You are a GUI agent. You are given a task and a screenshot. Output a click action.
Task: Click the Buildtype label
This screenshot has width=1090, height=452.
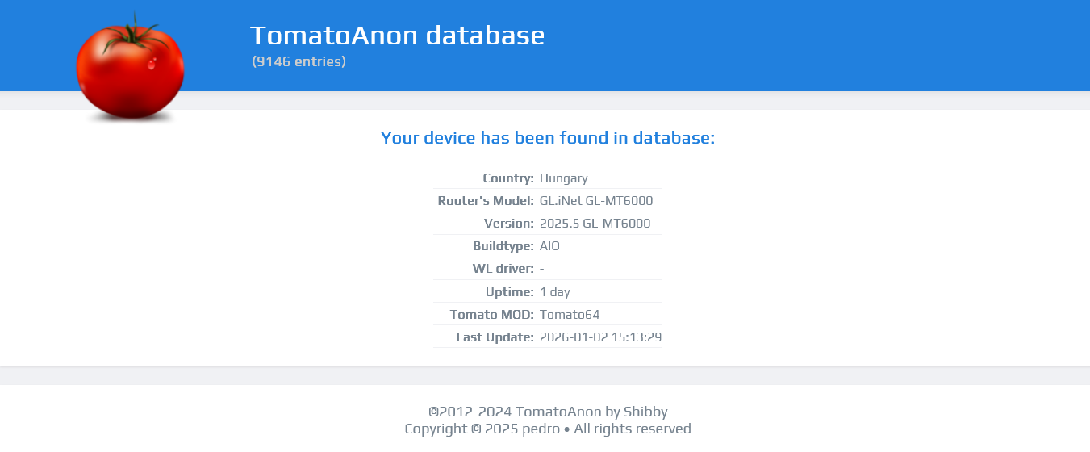pyautogui.click(x=503, y=246)
